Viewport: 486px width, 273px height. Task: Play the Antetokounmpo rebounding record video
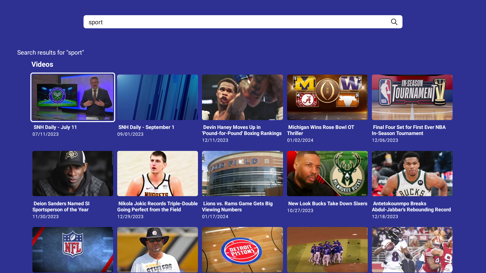(x=412, y=173)
